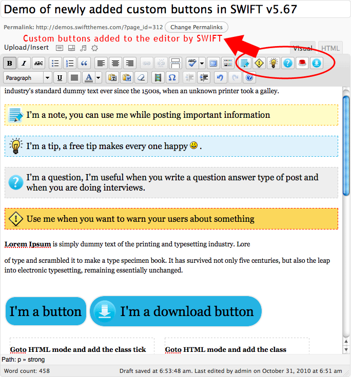This screenshot has width=351, height=377.
Task: Apply the text color A
Action: pyautogui.click(x=89, y=78)
